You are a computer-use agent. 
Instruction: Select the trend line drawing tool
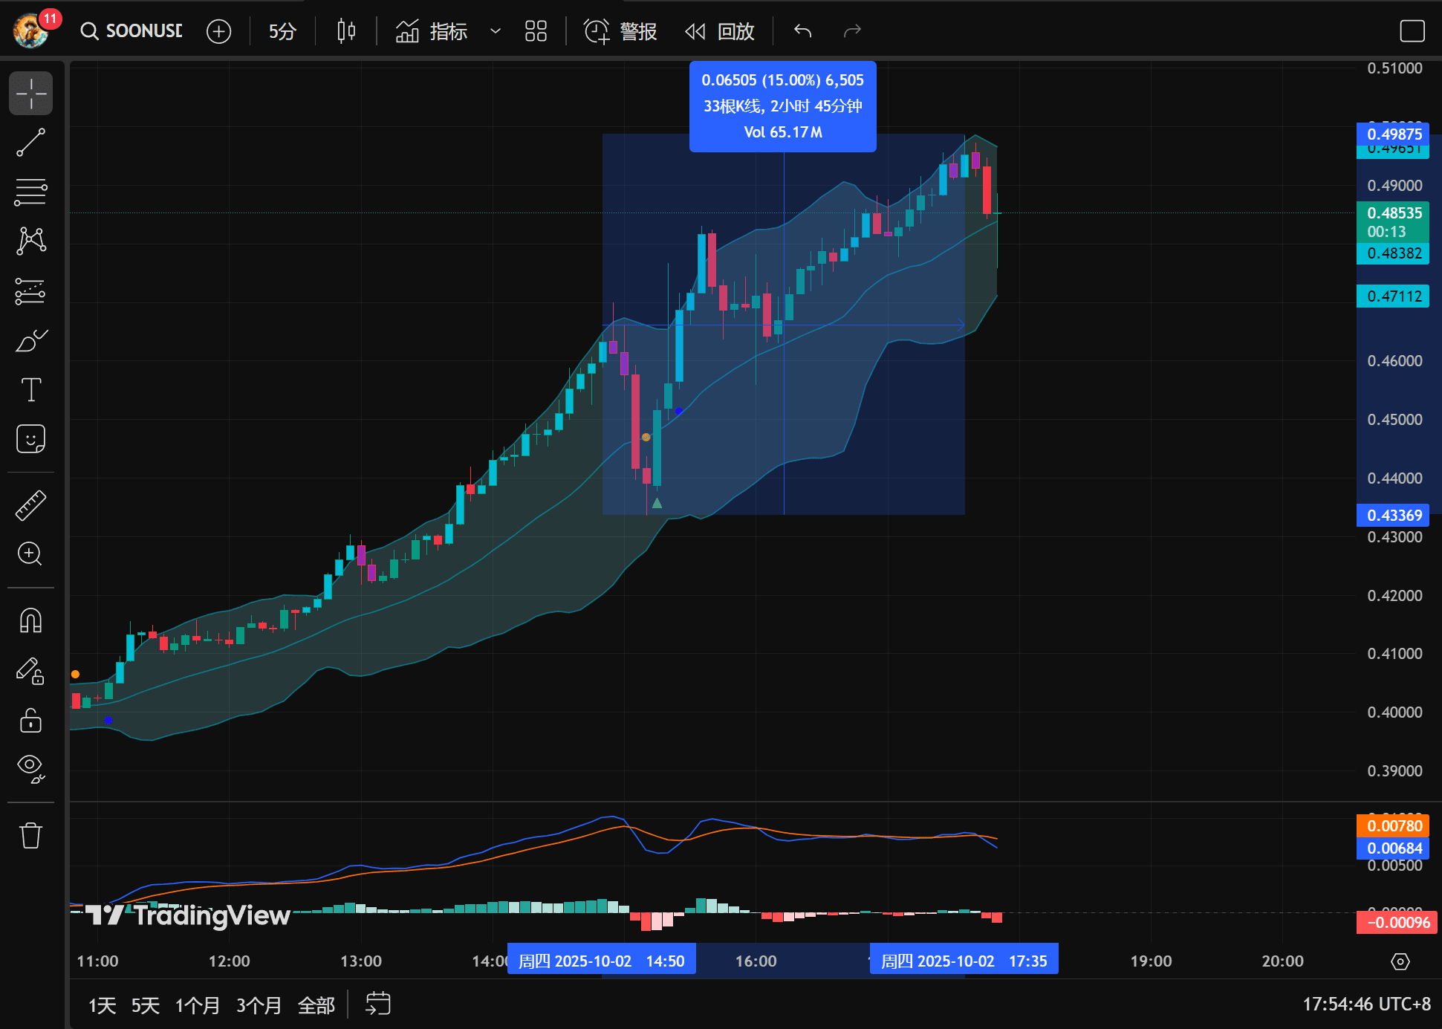point(30,142)
